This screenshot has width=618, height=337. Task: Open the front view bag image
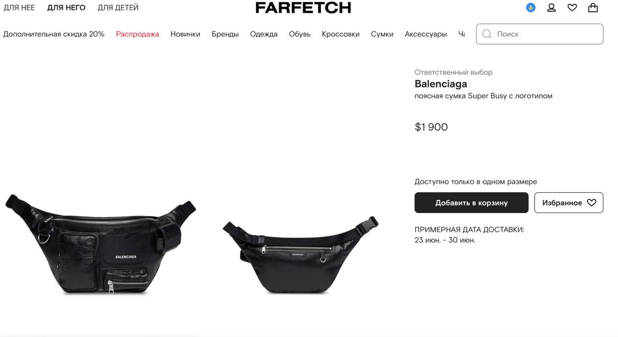100,244
